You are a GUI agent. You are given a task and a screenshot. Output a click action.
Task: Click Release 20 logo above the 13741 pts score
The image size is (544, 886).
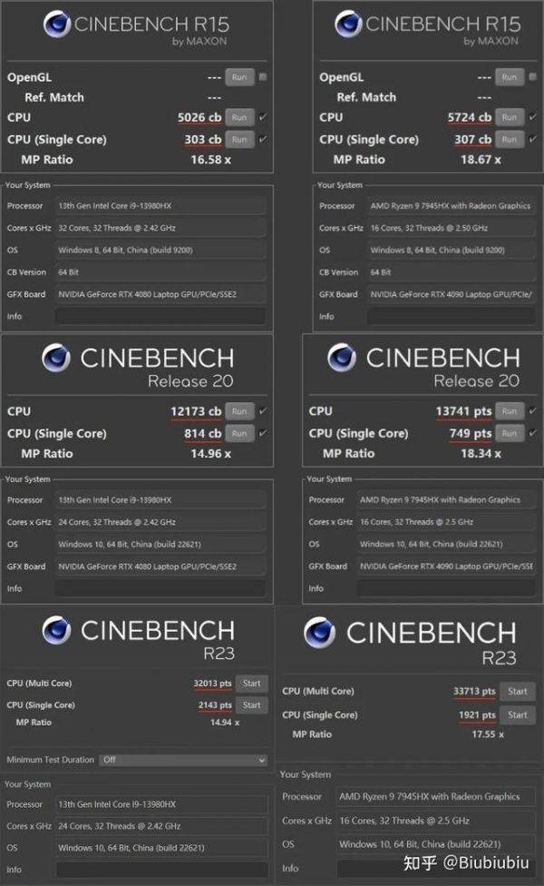pyautogui.click(x=344, y=359)
